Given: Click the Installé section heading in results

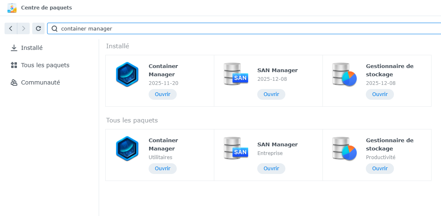Looking at the screenshot, I should 118,46.
